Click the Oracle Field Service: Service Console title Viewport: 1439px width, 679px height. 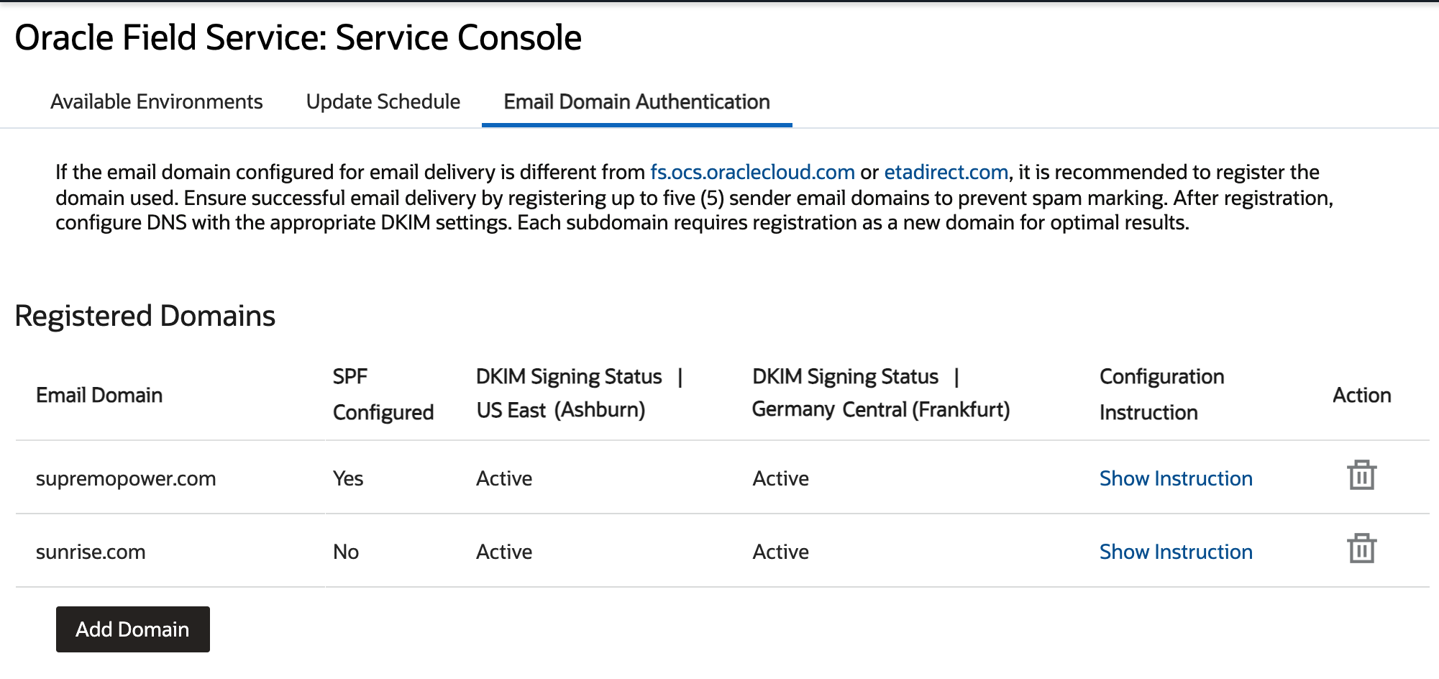[298, 37]
